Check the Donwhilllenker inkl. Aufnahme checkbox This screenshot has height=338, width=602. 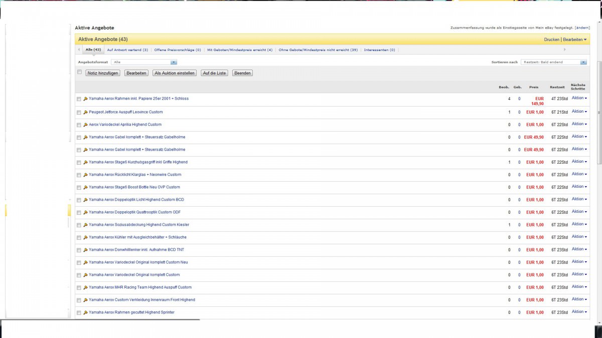coord(79,250)
